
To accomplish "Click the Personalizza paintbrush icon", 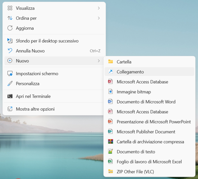I will (x=10, y=84).
